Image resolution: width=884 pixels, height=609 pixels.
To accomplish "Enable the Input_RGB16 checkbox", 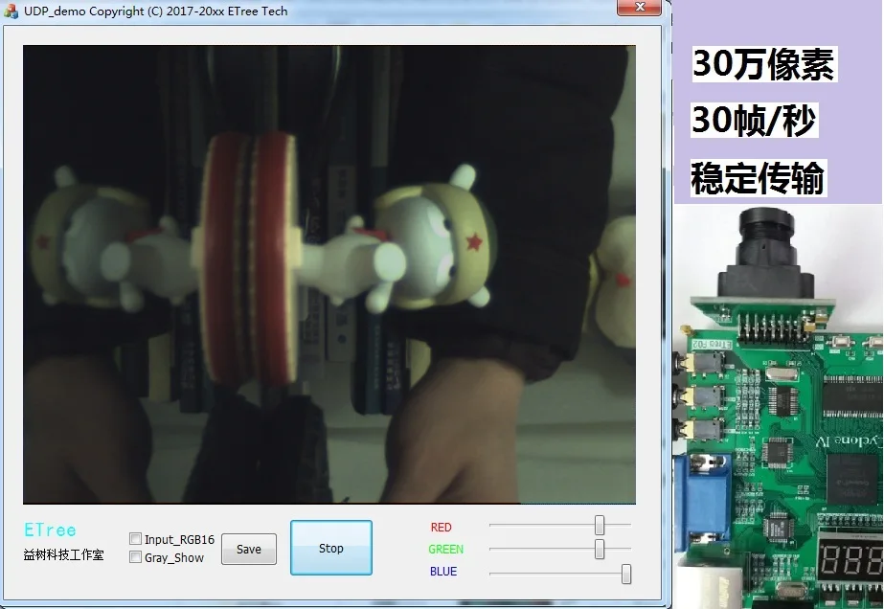I will pos(135,538).
